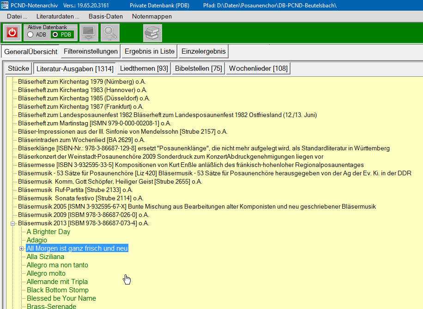Open the Bibelstellen [75] sub-tab

[199, 68]
